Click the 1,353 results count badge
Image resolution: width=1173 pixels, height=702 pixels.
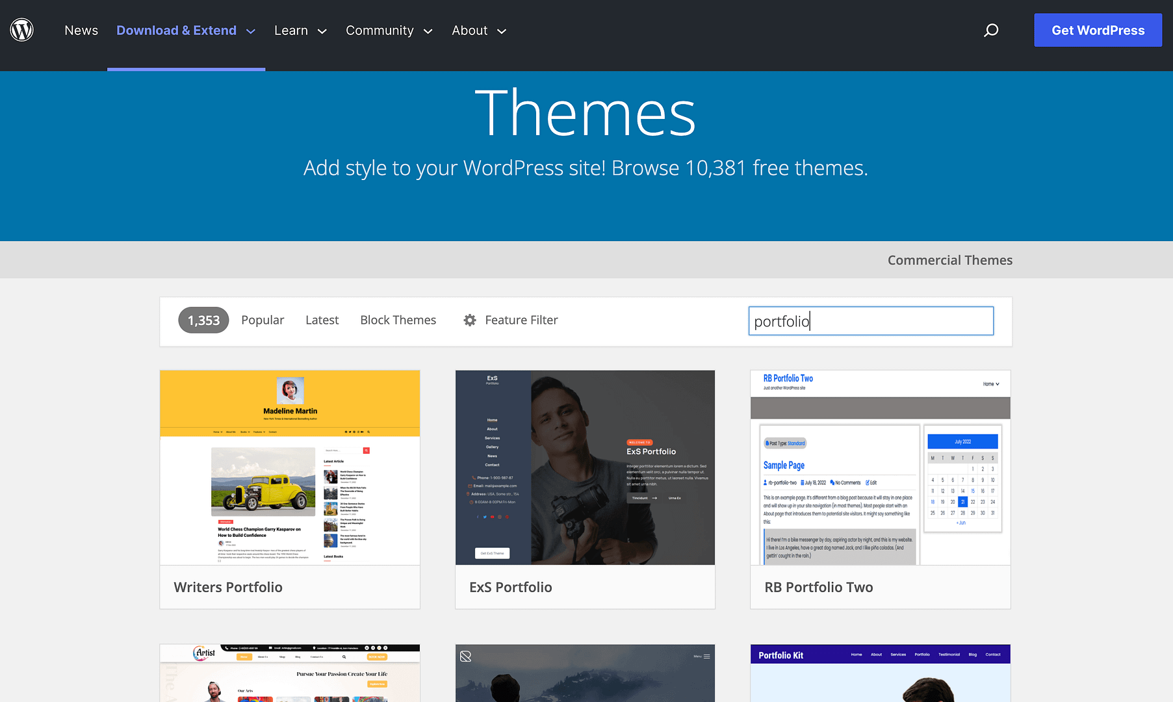point(203,320)
